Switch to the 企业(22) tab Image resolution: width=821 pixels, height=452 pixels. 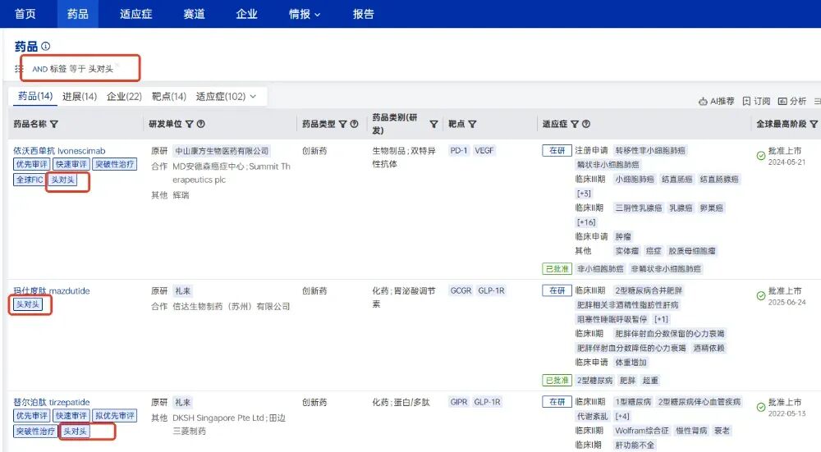pos(124,97)
